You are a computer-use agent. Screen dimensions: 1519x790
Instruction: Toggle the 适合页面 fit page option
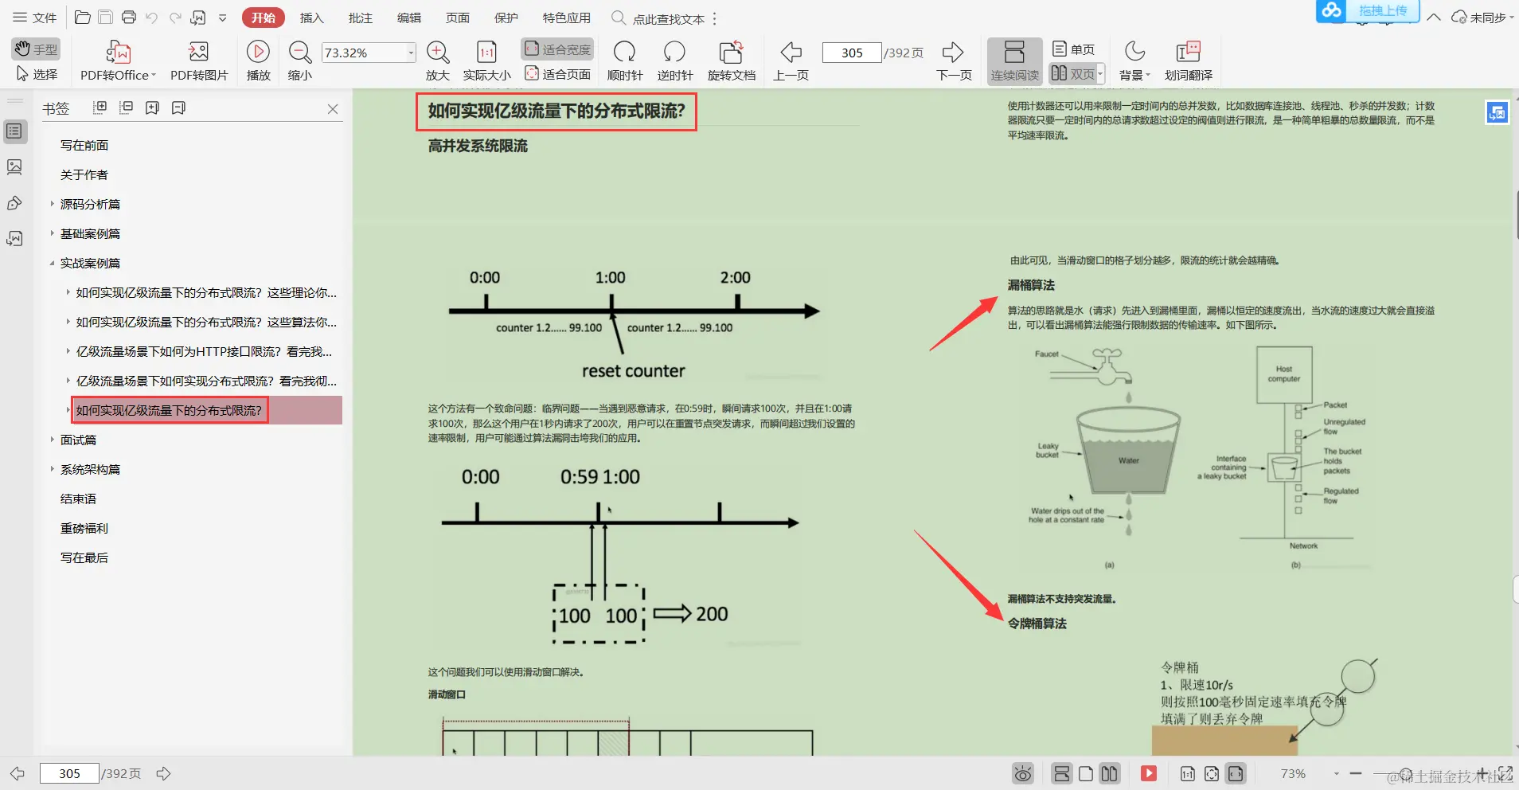click(x=558, y=74)
